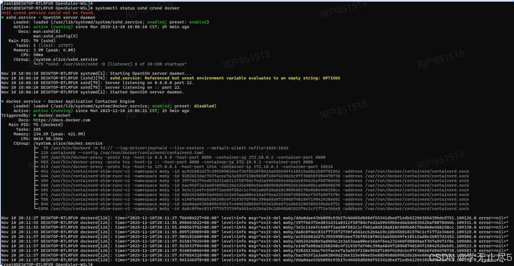Click 'since Mon 2025-11-10 18:06:21 CST' timestamp

(x=117, y=111)
